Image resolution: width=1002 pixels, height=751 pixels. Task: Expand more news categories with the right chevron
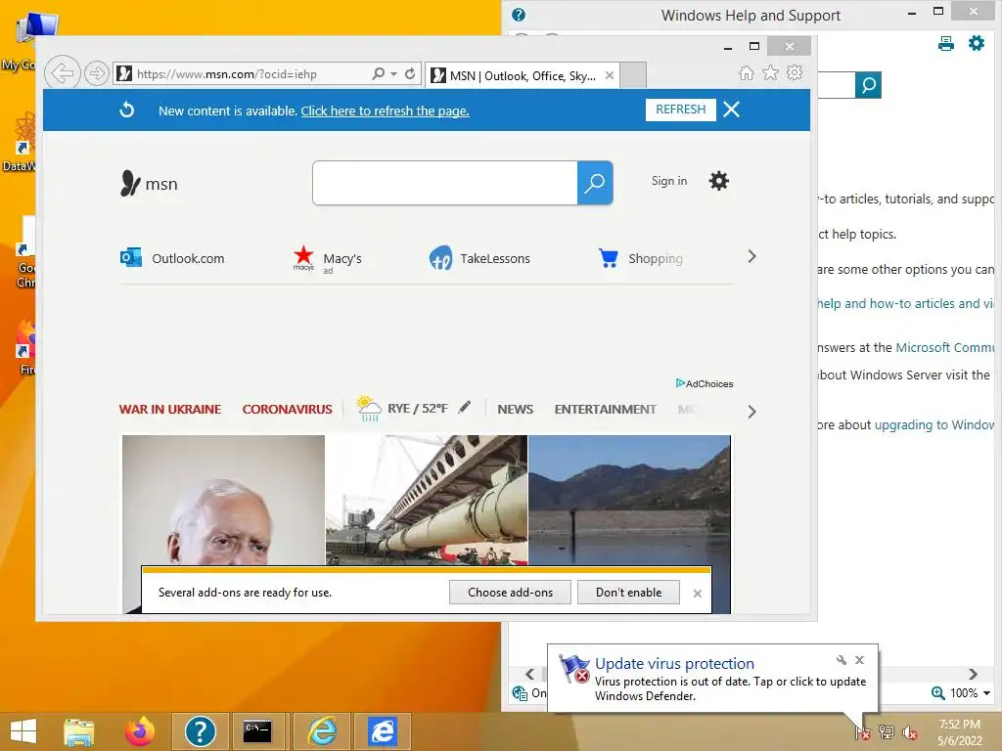[x=752, y=412]
